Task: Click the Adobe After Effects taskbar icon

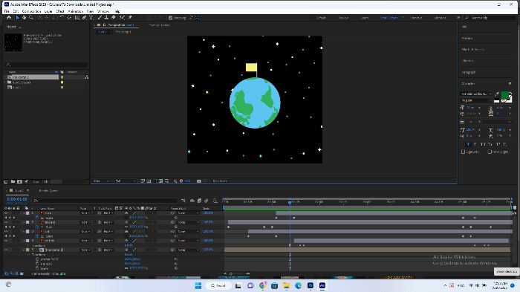Action: click(x=322, y=285)
